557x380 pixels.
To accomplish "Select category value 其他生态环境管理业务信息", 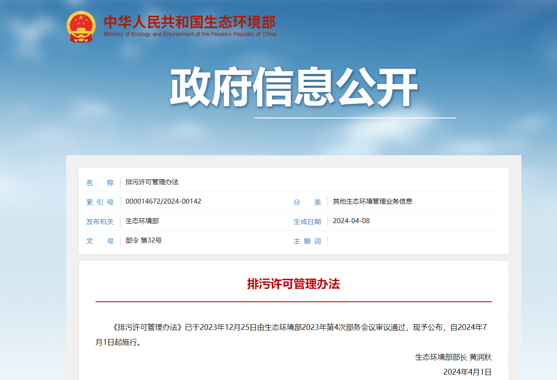I will click(373, 202).
